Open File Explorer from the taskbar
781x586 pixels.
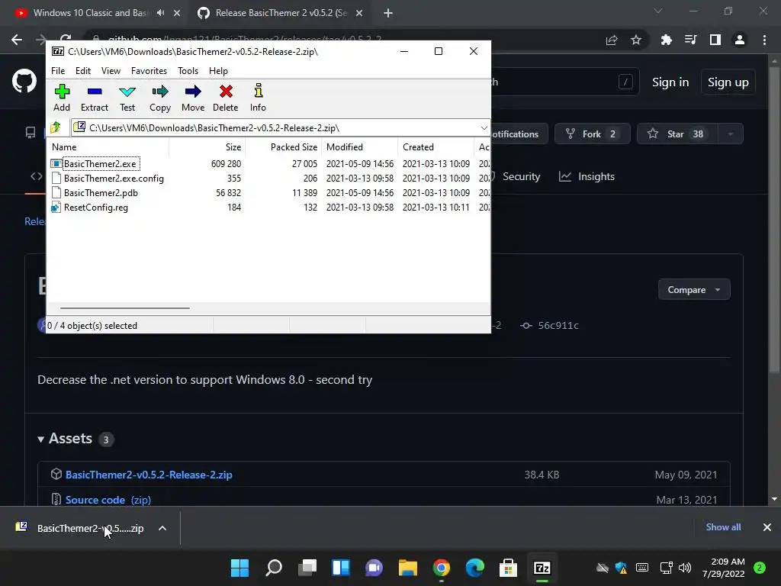click(407, 568)
